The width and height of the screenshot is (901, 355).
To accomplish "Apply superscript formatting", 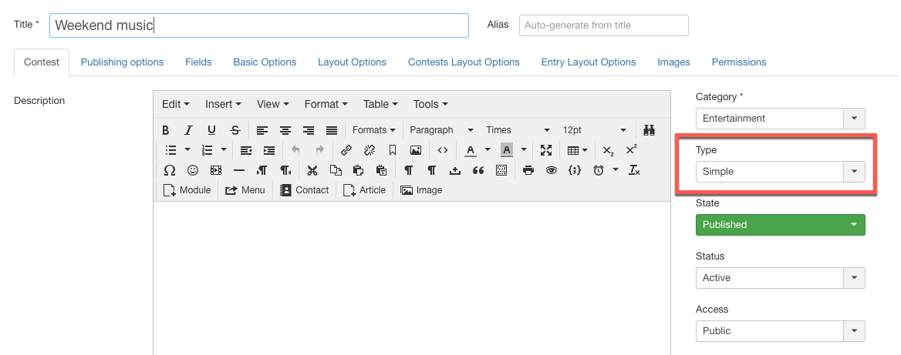I will (x=631, y=150).
